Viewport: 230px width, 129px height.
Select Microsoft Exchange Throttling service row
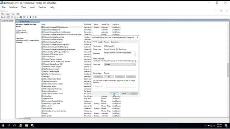(x=66, y=39)
